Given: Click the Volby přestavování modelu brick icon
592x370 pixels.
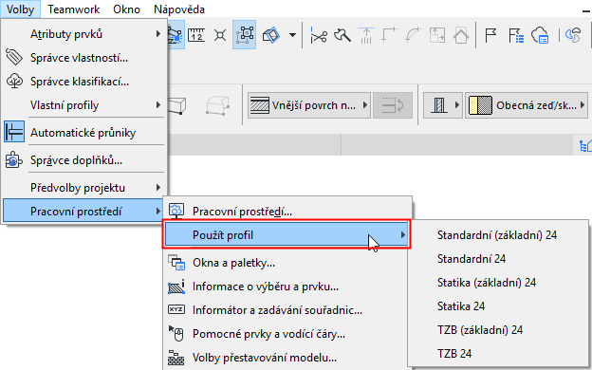Looking at the screenshot, I should [176, 357].
